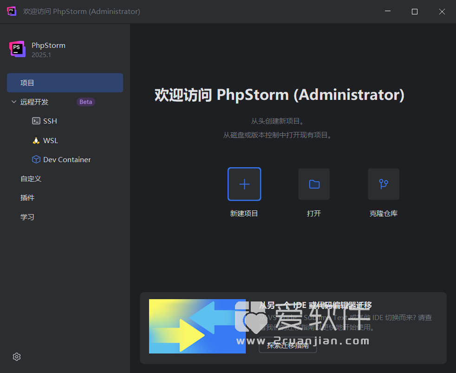The width and height of the screenshot is (456, 373).
Task: Go to the 插件 section
Action: pyautogui.click(x=27, y=198)
